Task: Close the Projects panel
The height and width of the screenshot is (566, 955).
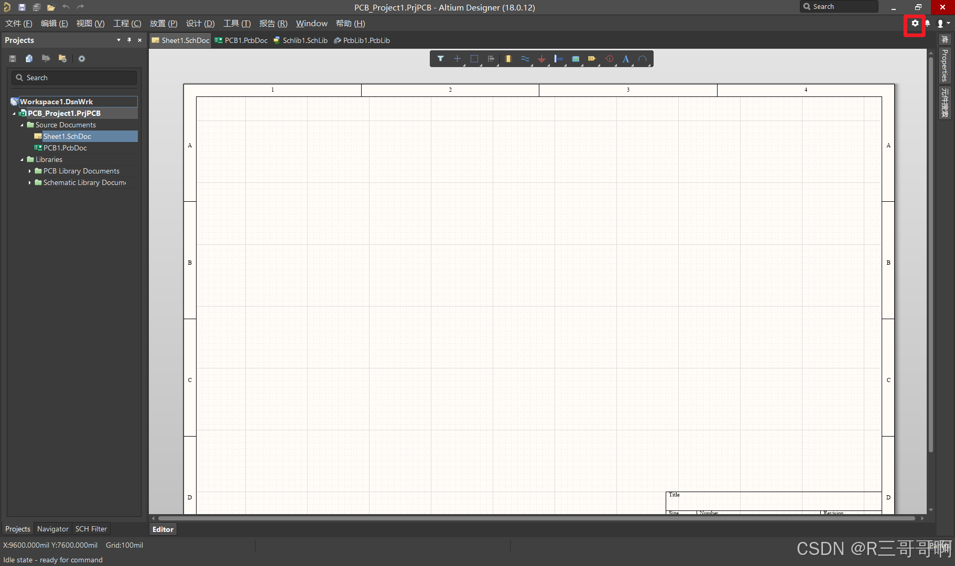Action: tap(139, 40)
